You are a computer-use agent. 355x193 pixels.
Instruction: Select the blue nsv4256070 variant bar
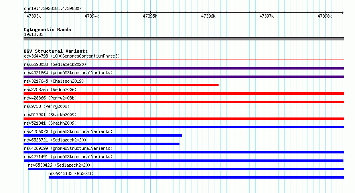tap(103, 135)
